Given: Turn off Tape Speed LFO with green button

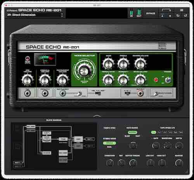Looking at the screenshot, I should click(154, 132).
